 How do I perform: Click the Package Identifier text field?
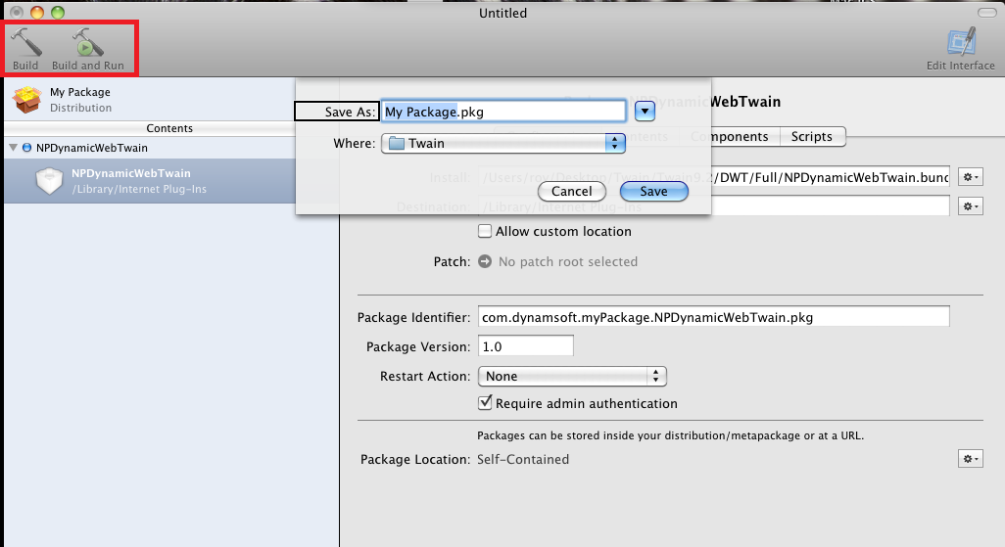pyautogui.click(x=712, y=317)
